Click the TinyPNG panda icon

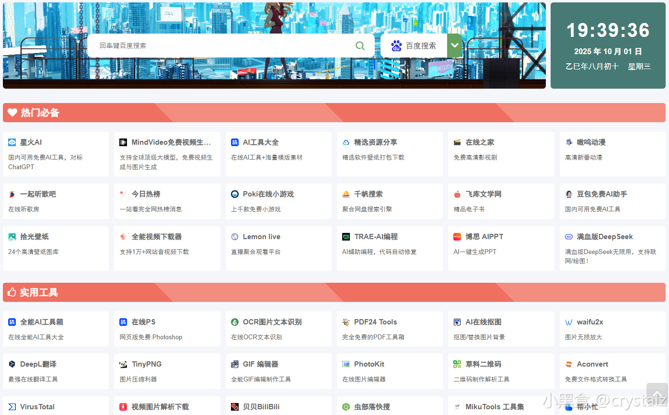click(x=123, y=364)
